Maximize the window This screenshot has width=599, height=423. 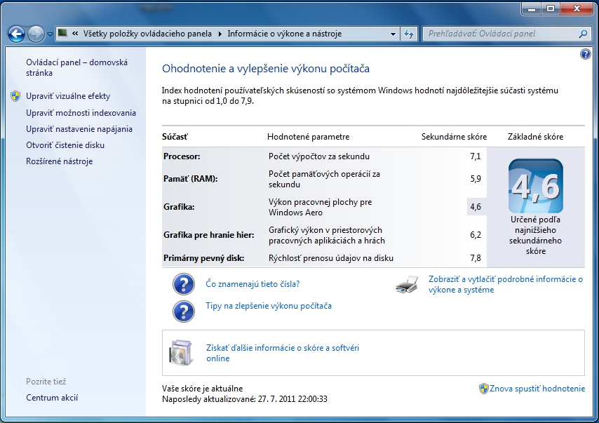click(551, 8)
